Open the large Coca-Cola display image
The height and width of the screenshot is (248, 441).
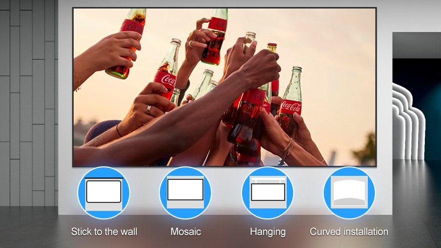225,87
